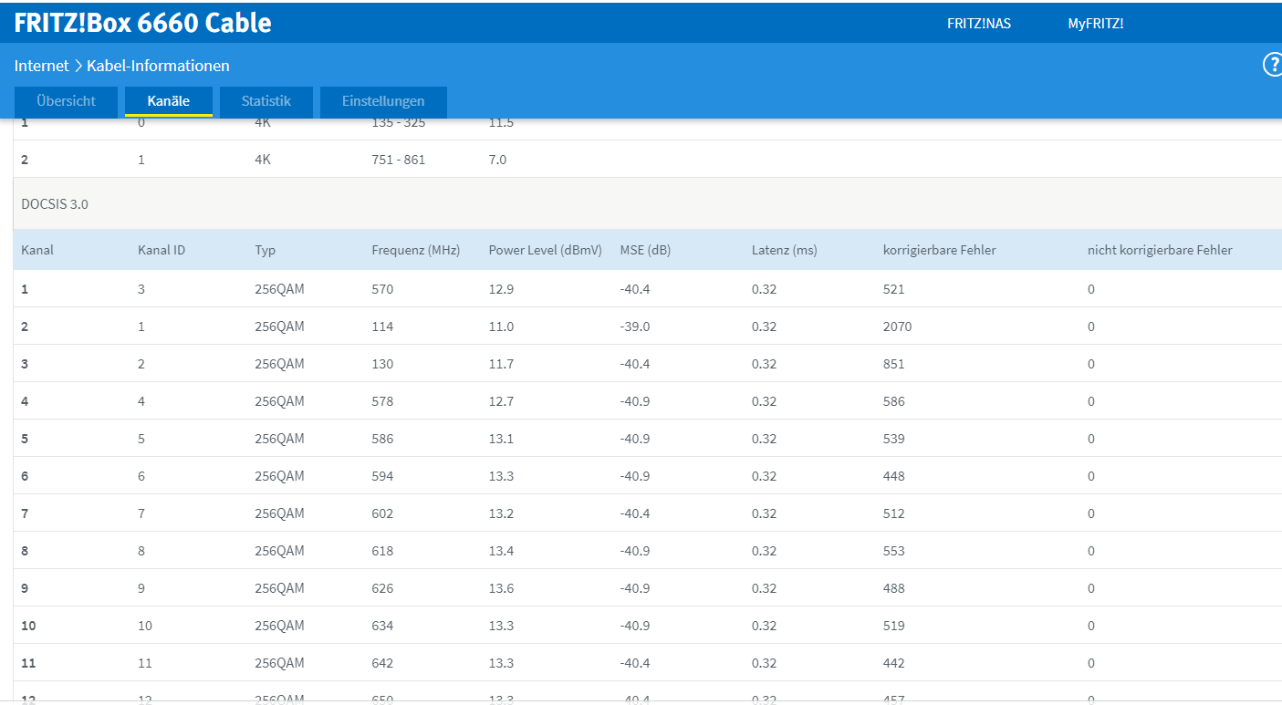
Task: Click power level 11.0
Action: (x=501, y=327)
